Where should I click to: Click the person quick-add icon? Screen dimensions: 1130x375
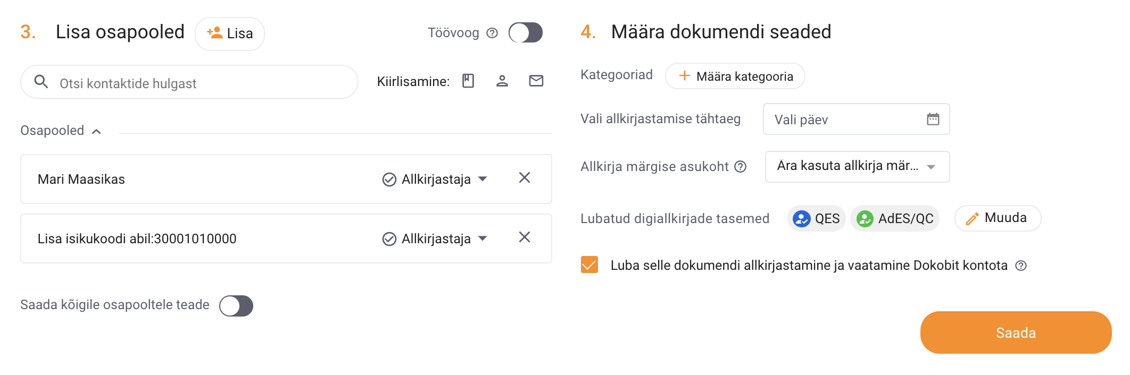pyautogui.click(x=502, y=81)
